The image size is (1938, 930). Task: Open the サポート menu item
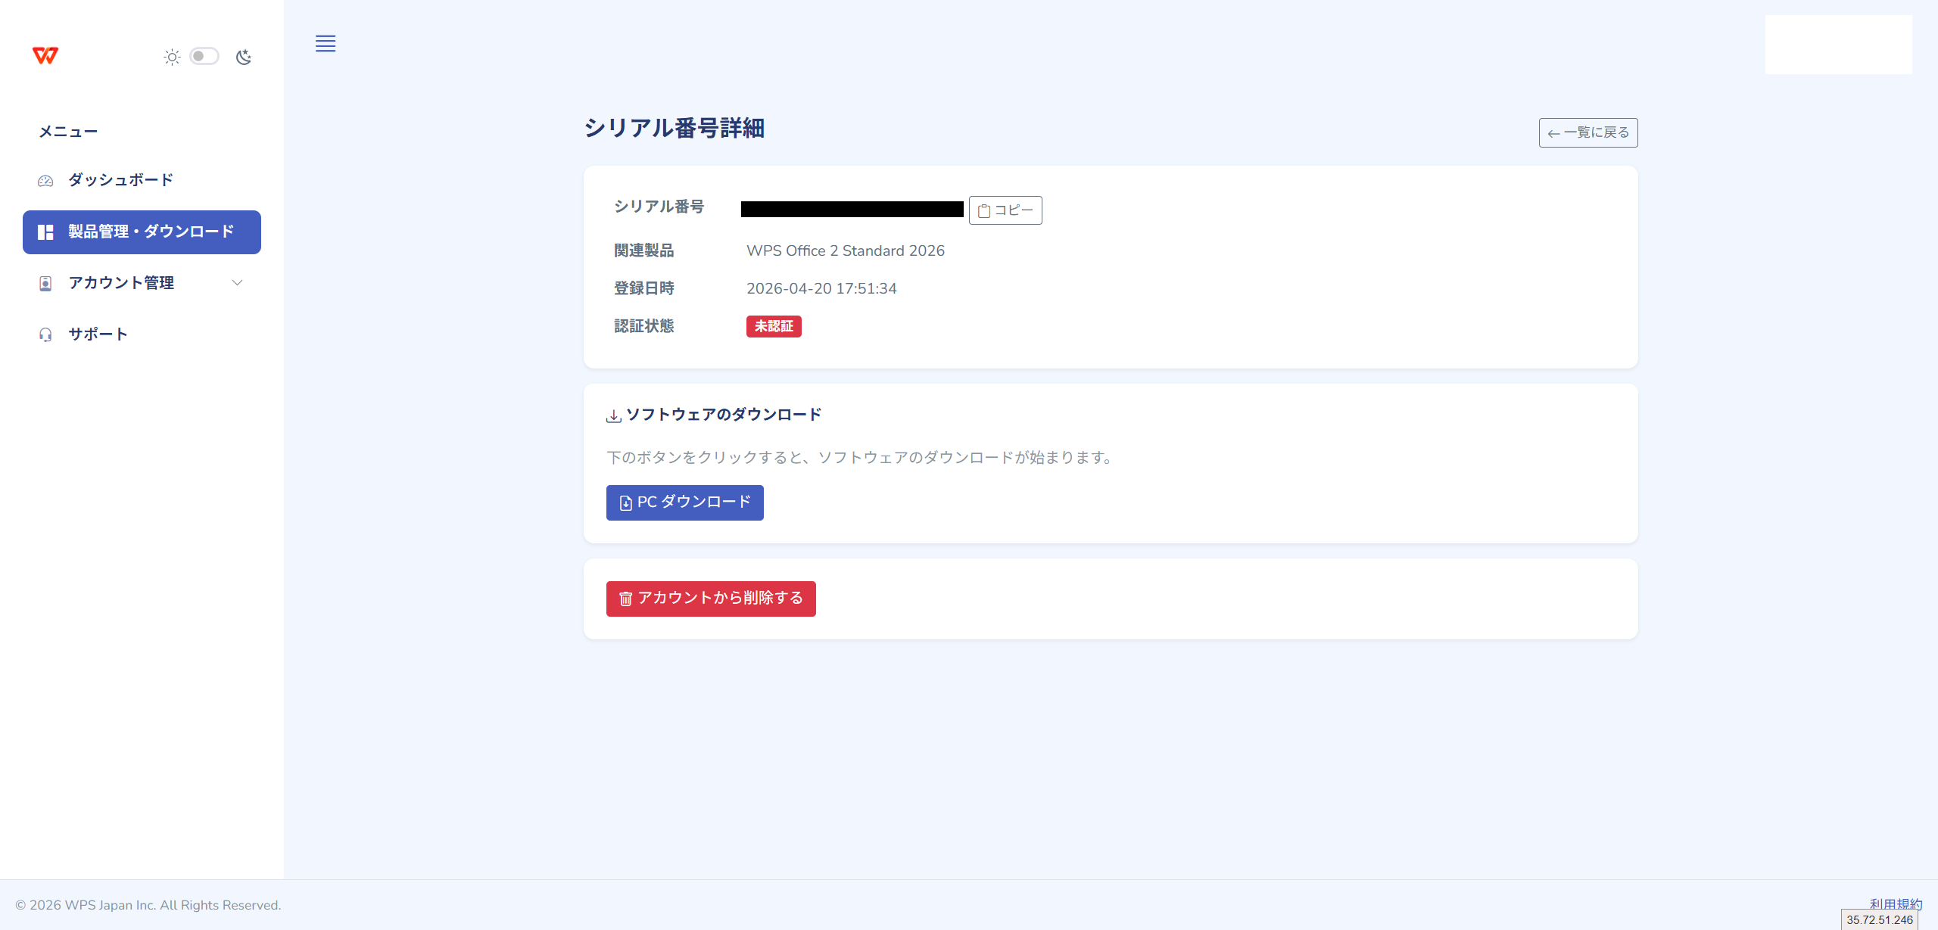[98, 334]
